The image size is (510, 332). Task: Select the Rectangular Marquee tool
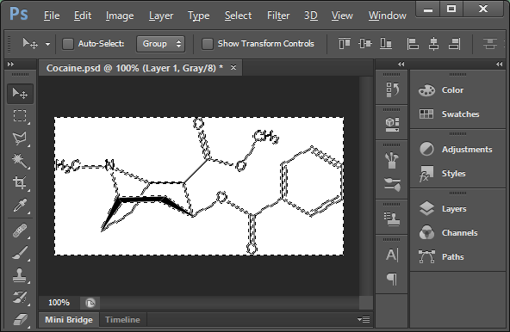pos(20,116)
